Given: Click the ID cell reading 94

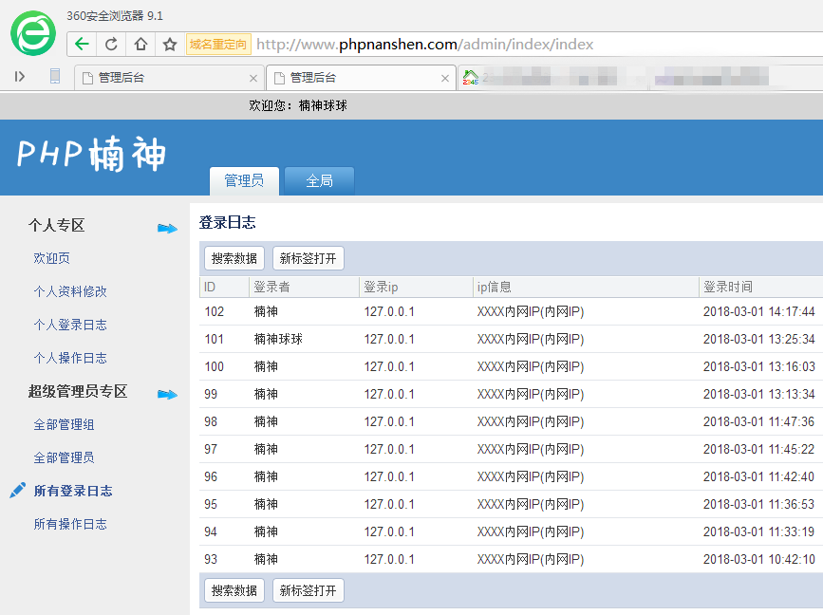Looking at the screenshot, I should [x=211, y=532].
